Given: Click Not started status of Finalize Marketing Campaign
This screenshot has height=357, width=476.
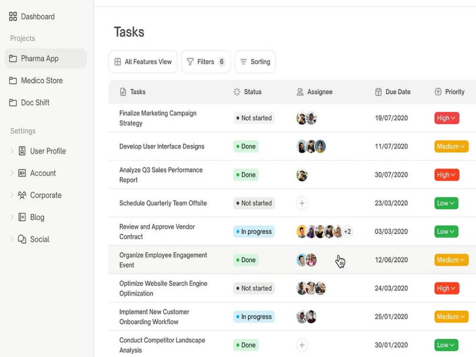Looking at the screenshot, I should (254, 118).
